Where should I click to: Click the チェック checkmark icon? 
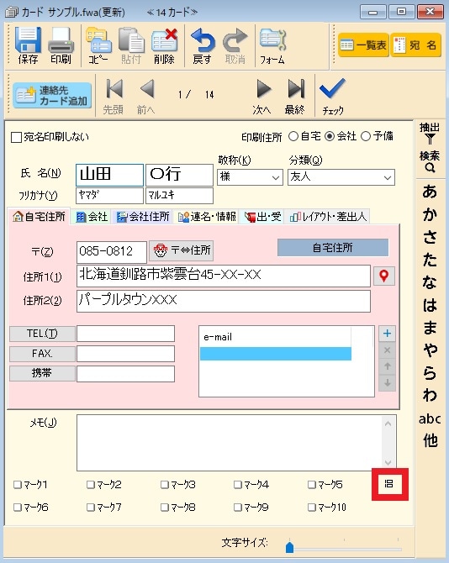pyautogui.click(x=332, y=88)
